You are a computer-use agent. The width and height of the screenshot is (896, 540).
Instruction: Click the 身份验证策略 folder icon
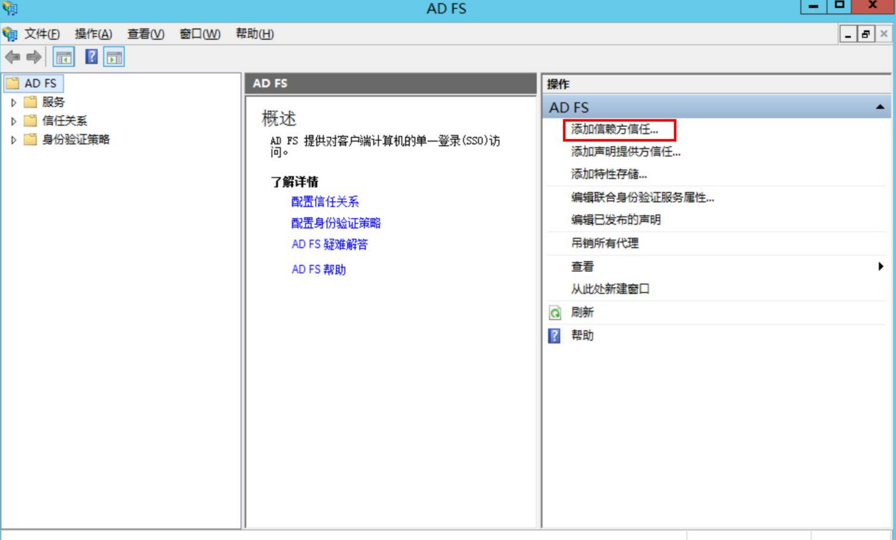click(x=30, y=139)
